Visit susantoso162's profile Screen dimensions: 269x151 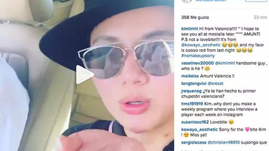point(195,122)
